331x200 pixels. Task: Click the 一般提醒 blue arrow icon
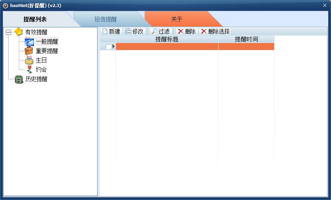29,42
